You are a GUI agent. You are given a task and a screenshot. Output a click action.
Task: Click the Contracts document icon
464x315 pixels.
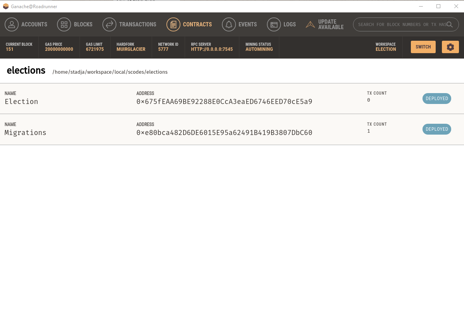(173, 24)
